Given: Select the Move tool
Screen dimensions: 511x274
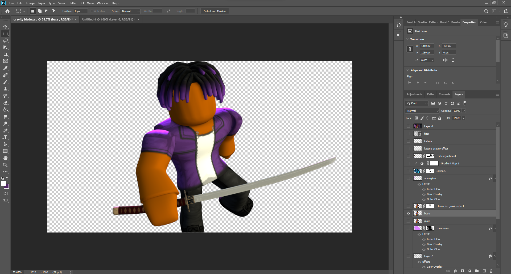Looking at the screenshot, I should pos(5,27).
